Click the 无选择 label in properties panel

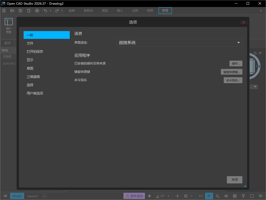click(x=7, y=56)
